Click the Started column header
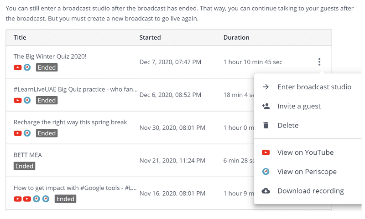365x219 pixels. (x=150, y=37)
